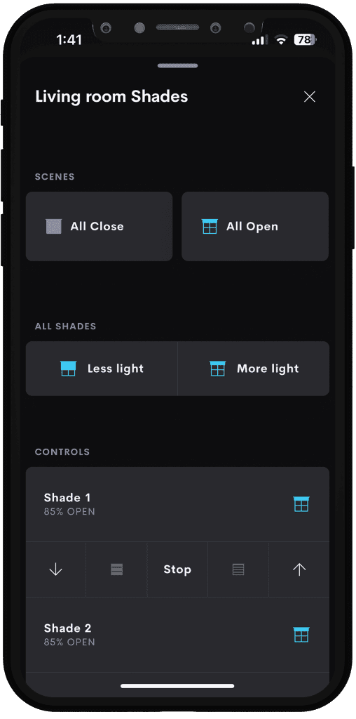Raise Shade 1 with up arrow

pyautogui.click(x=299, y=569)
